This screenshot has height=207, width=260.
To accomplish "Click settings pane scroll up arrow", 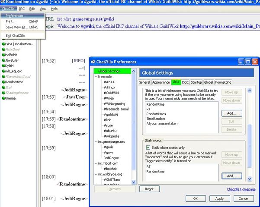I will coord(250,91).
